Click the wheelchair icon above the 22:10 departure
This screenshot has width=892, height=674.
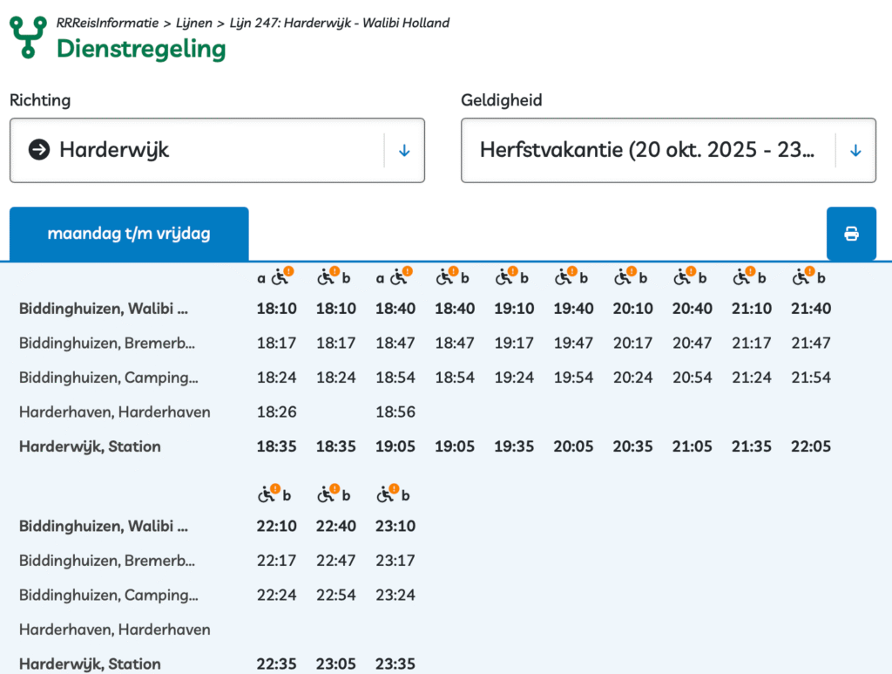point(267,495)
